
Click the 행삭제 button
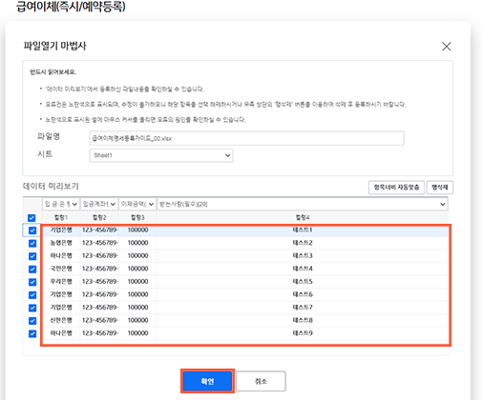(x=440, y=188)
